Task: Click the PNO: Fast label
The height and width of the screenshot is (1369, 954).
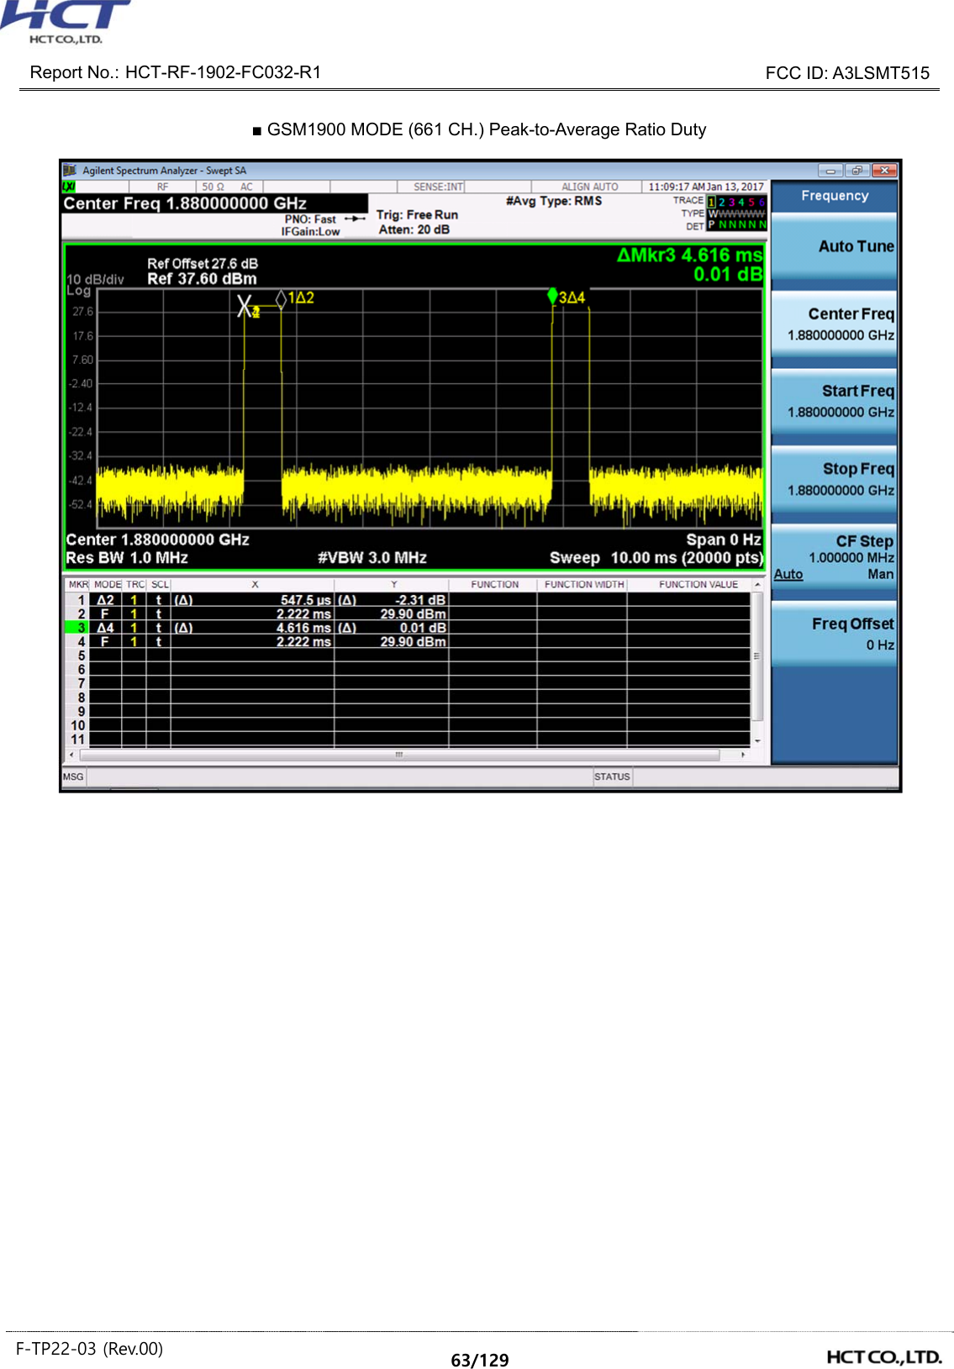Action: point(309,219)
